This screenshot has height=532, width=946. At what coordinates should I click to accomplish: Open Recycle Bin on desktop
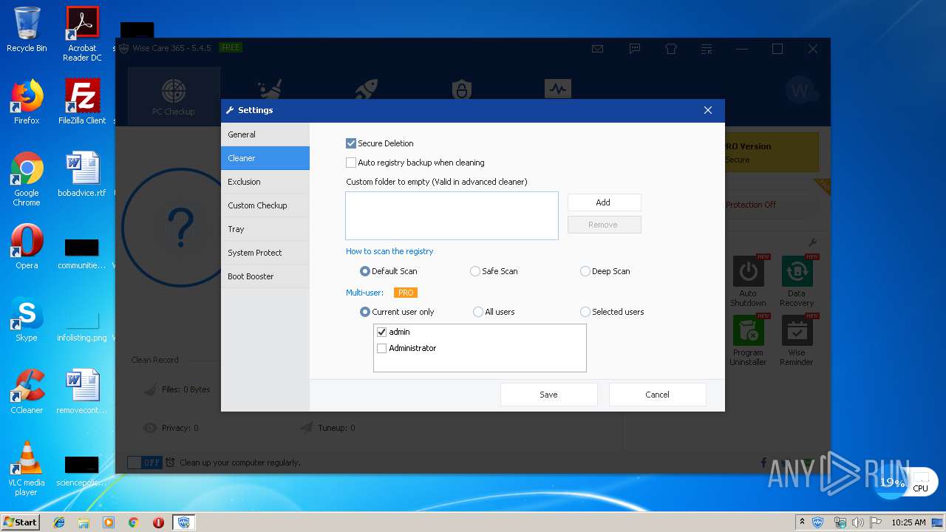[27, 30]
